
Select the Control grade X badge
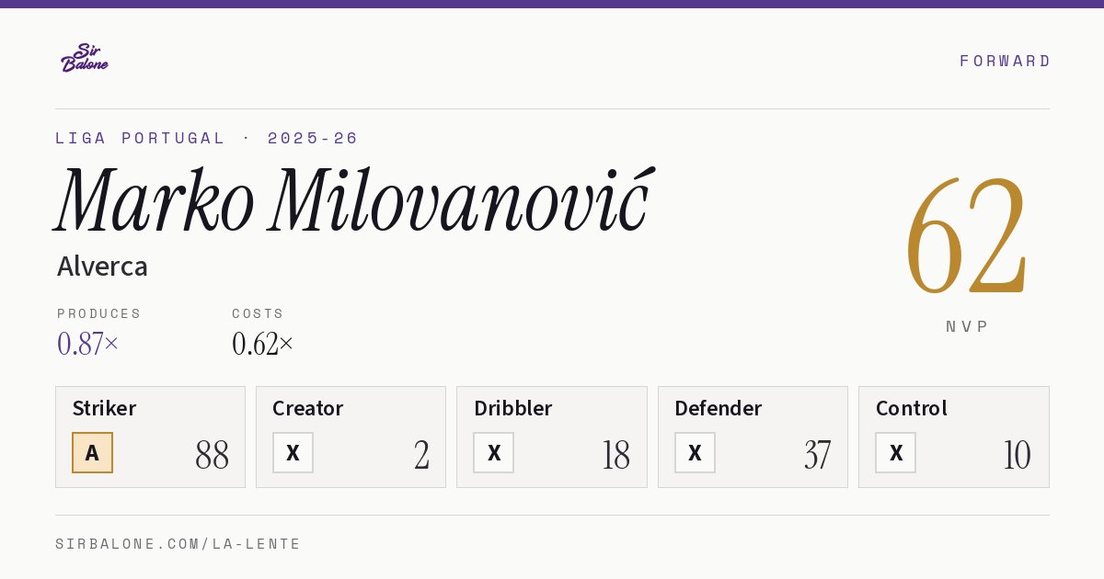click(895, 453)
